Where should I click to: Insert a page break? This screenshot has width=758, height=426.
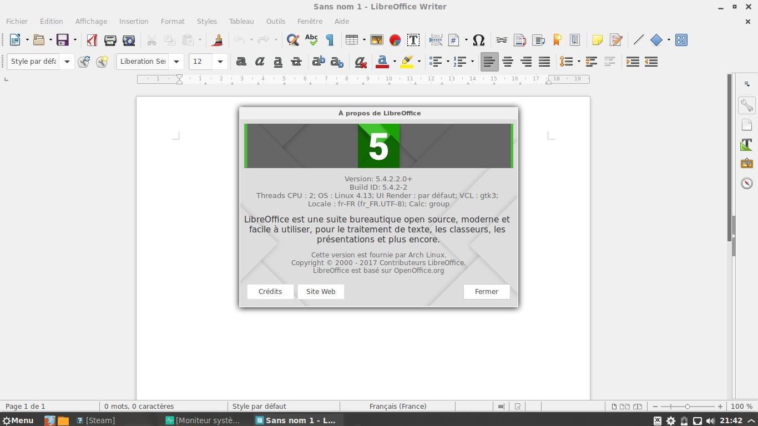[436, 40]
